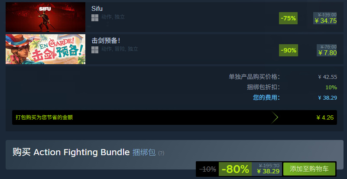Click the 打包购买为您节省的金额 savings text
Viewport: 347px width, 179px height.
tap(44, 117)
